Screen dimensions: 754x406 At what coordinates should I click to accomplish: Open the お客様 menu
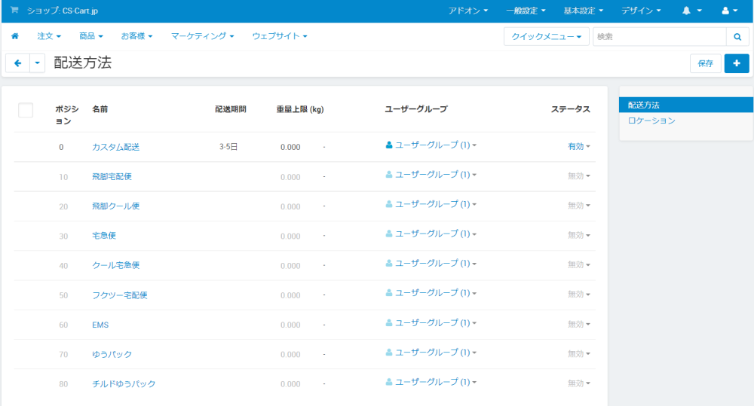pyautogui.click(x=136, y=36)
